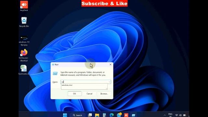Close the Run dialog
Screen dimensions: 208x117
[x=110, y=64]
